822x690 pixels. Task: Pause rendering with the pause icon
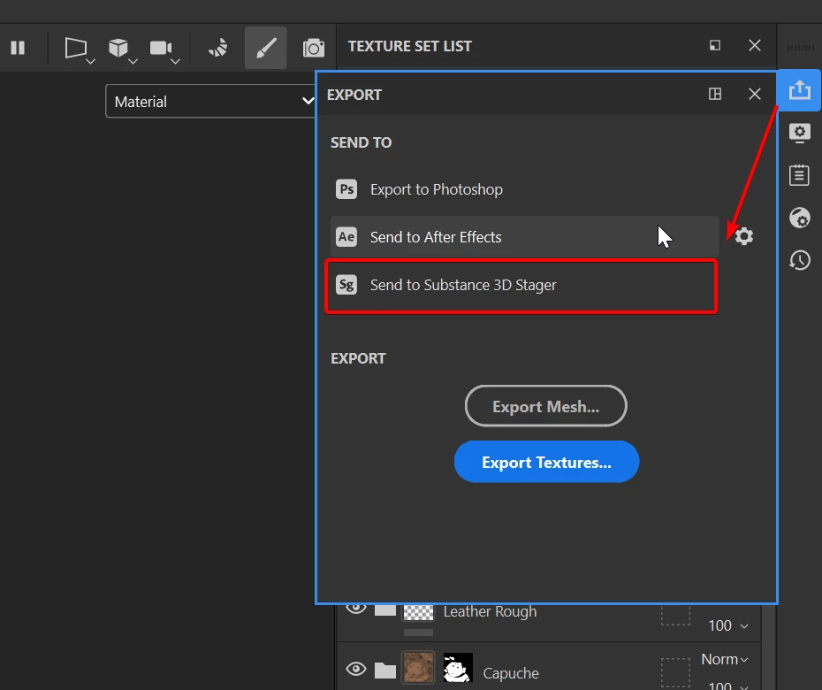coord(18,48)
